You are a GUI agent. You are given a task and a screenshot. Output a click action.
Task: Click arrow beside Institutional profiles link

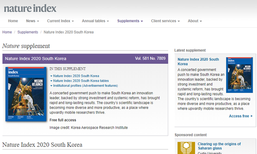tap(51, 86)
